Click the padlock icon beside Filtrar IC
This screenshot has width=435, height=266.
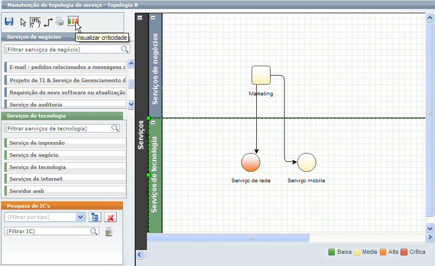point(109,232)
